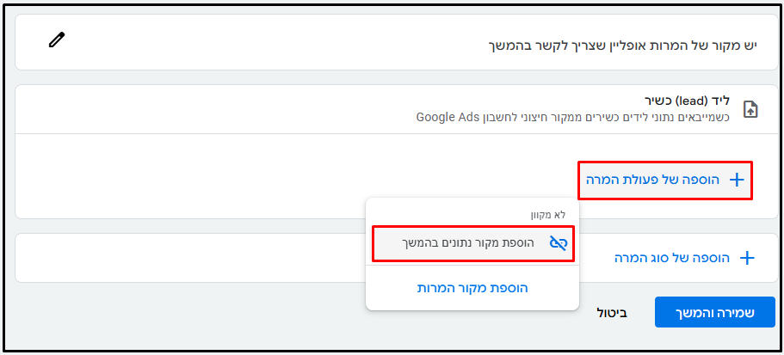The image size is (784, 355).
Task: Click the blue שמירה והמשך button
Action: pyautogui.click(x=715, y=313)
